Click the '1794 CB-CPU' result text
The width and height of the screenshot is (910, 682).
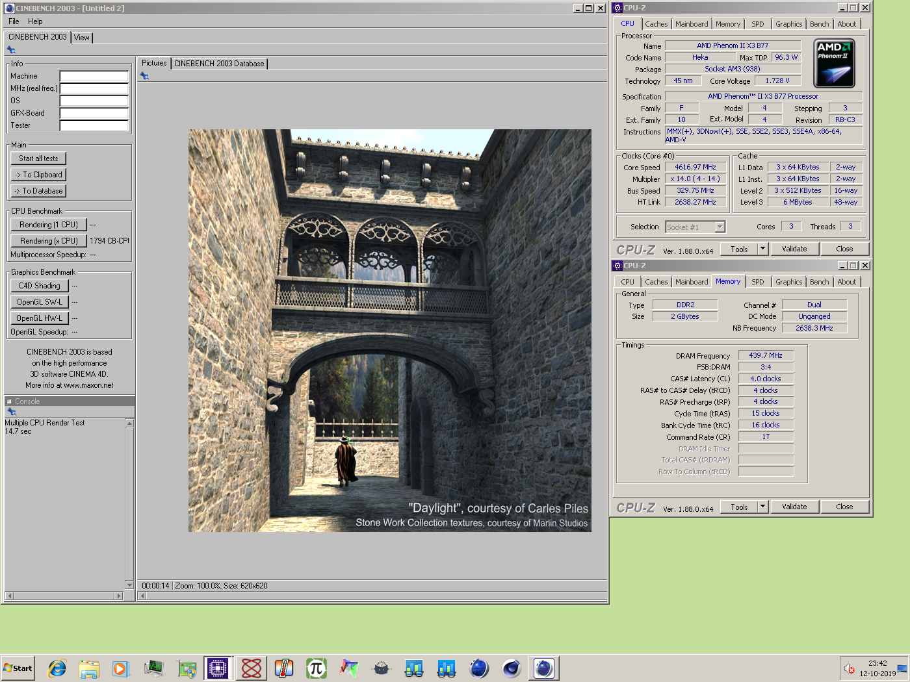tap(109, 241)
